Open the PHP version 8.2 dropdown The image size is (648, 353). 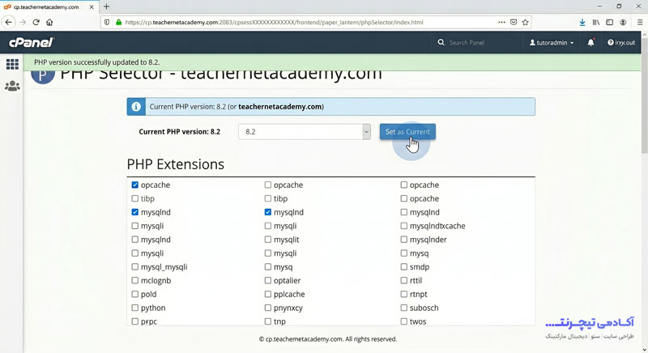[305, 132]
